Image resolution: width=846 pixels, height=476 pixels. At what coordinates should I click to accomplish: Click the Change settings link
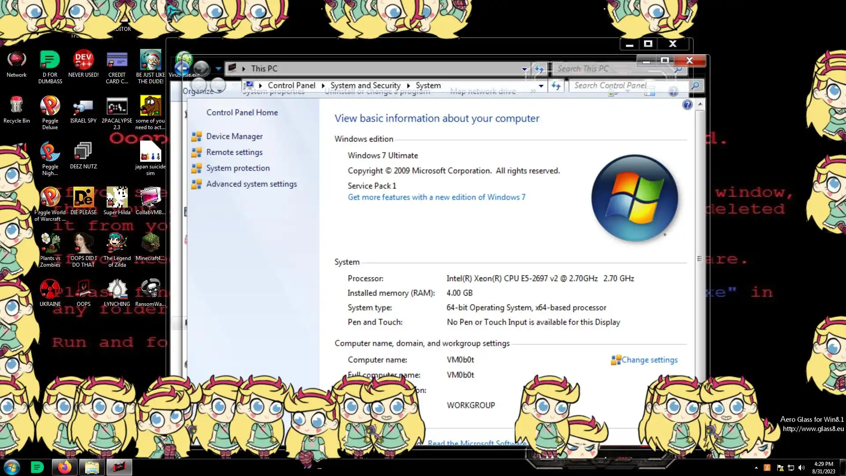pyautogui.click(x=649, y=360)
